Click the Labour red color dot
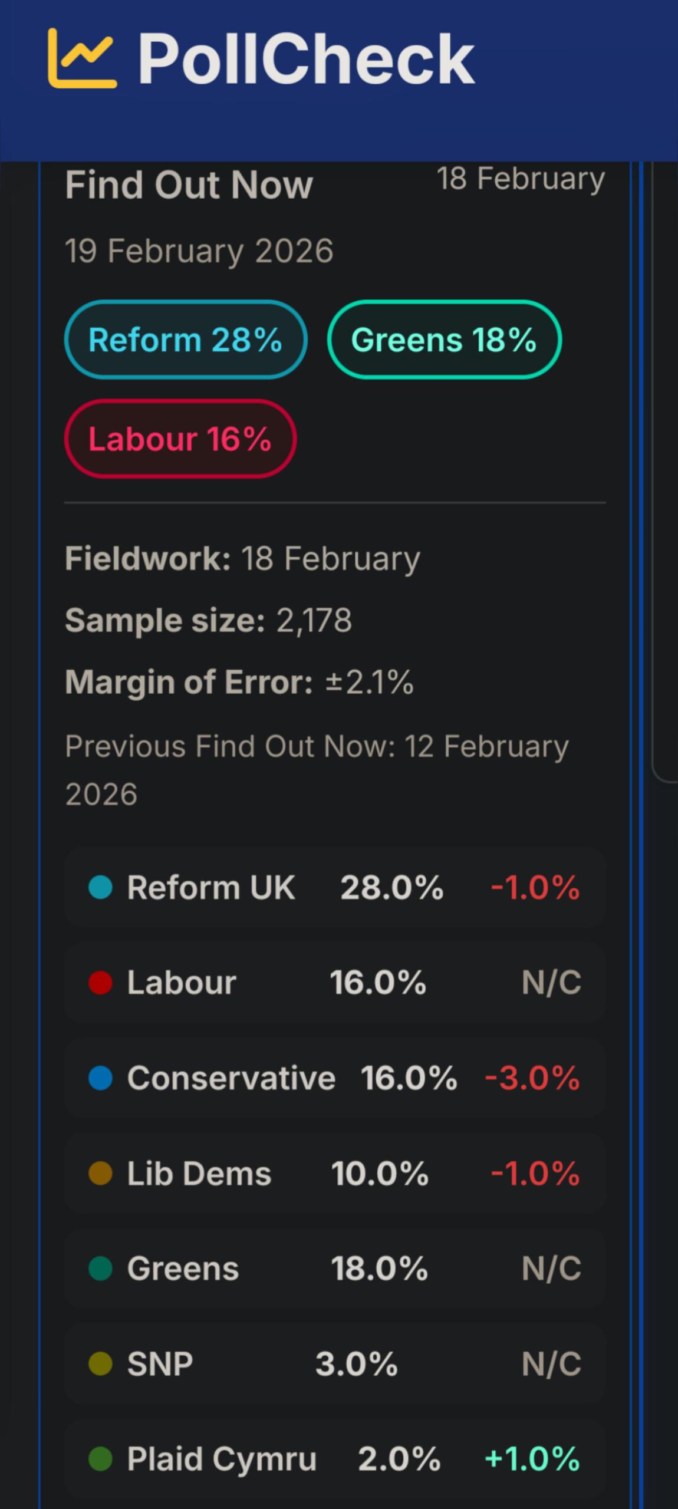The width and height of the screenshot is (678, 1509). (100, 983)
